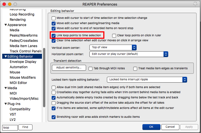This screenshot has height=133, width=201.
Task: Select MIDI under Media section
Action: [13, 93]
